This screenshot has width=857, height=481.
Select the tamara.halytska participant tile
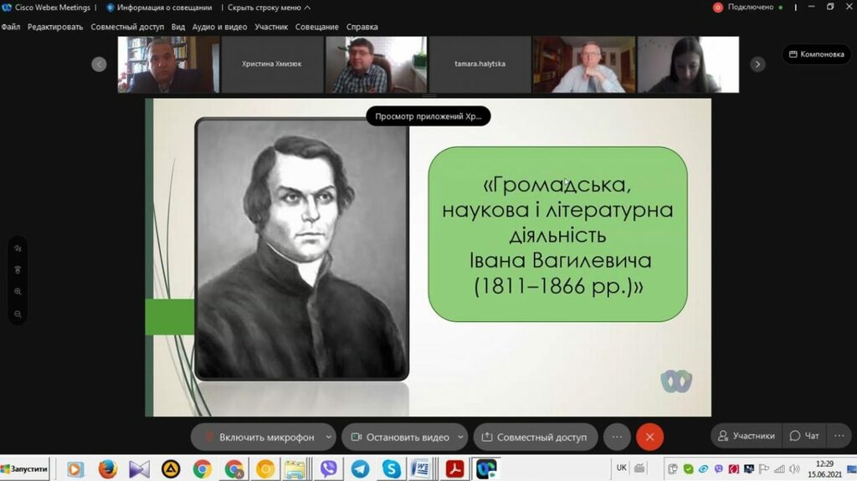pos(480,64)
